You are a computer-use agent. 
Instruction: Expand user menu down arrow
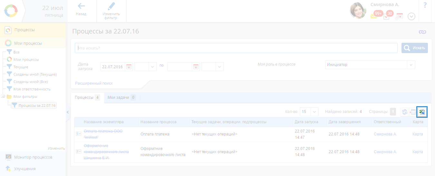tap(411, 16)
